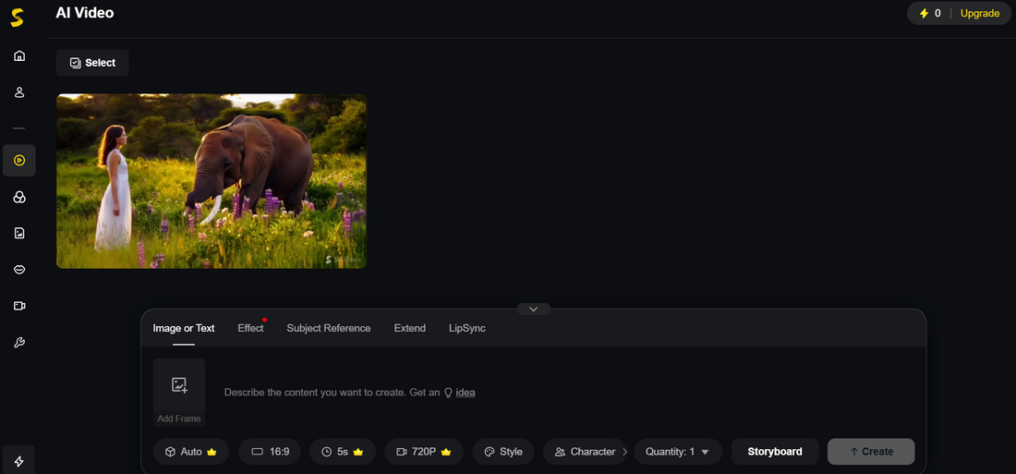Open the Quantity: 1 dropdown
This screenshot has width=1016, height=474.
(x=677, y=452)
